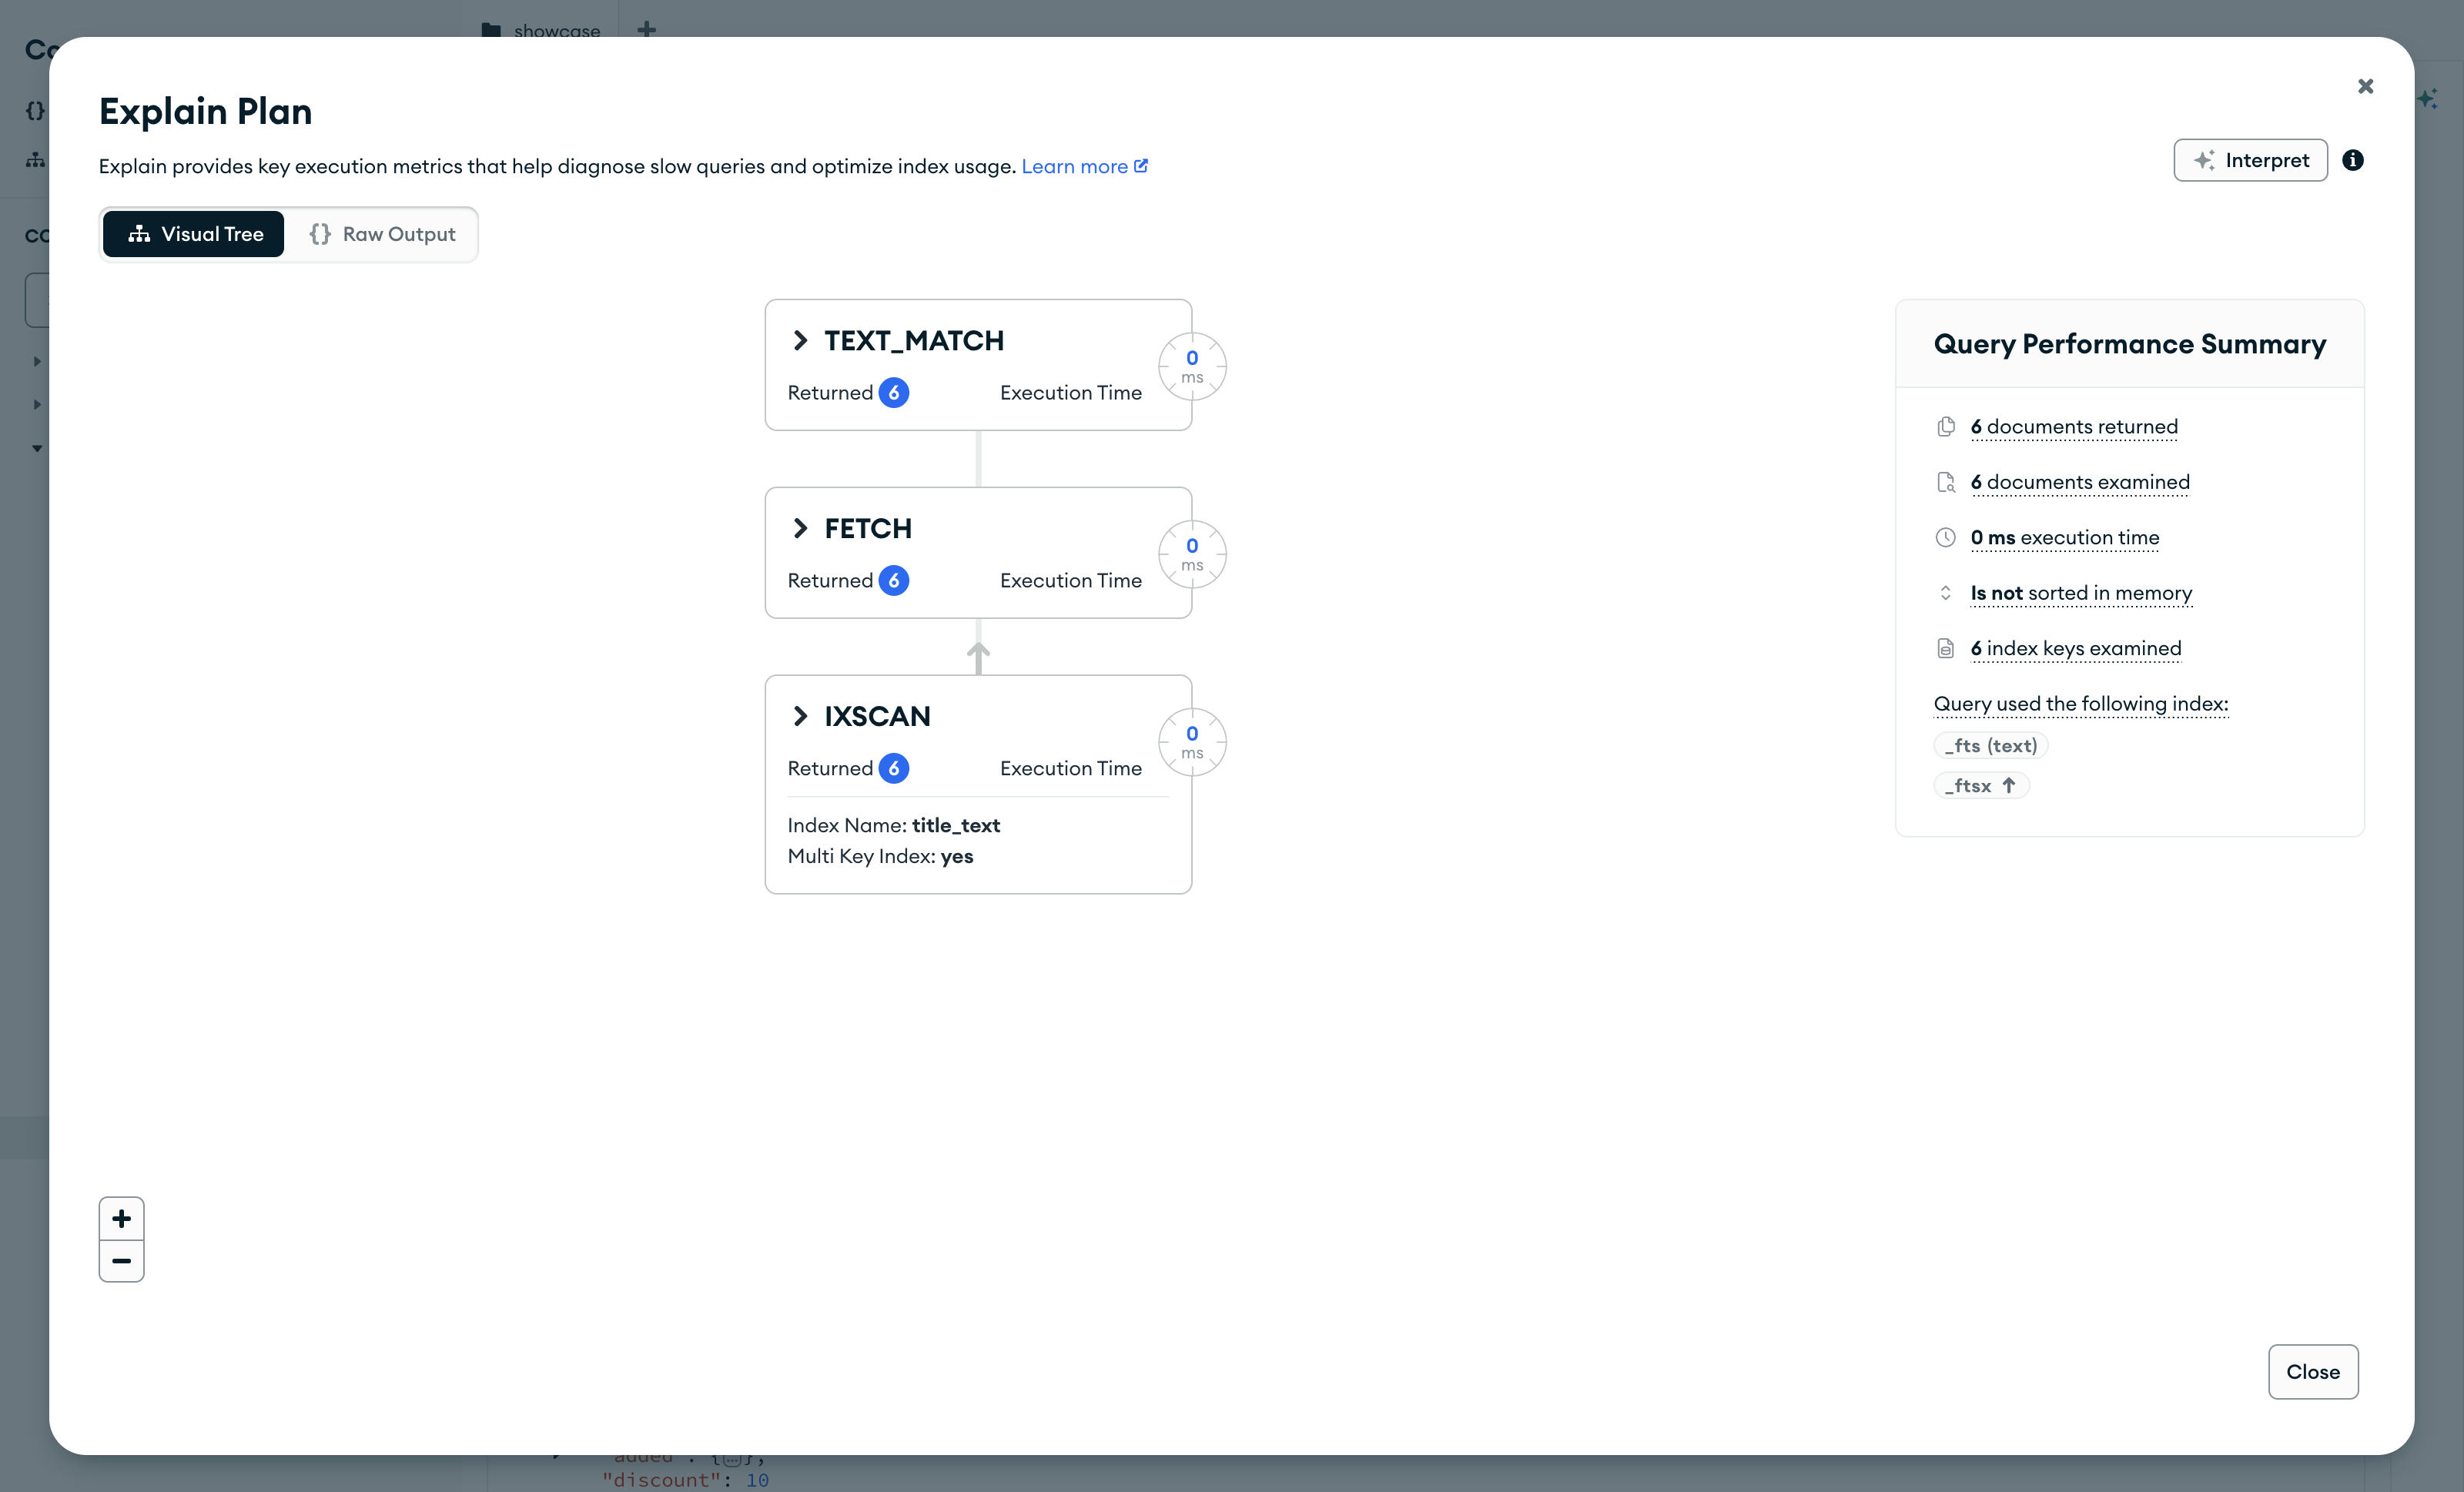Click the Returned 6 badge in IXSCAN

point(894,769)
